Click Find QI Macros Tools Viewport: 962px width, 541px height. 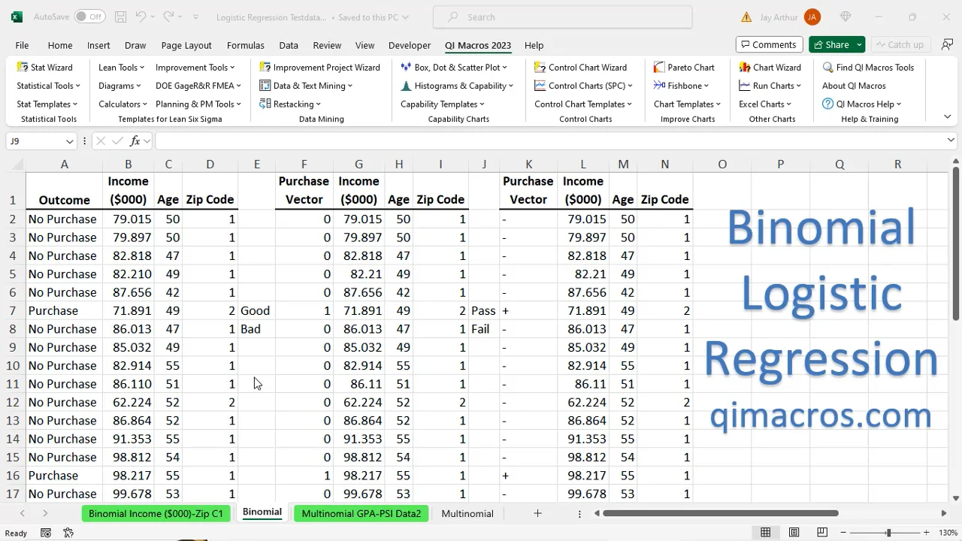tap(868, 67)
